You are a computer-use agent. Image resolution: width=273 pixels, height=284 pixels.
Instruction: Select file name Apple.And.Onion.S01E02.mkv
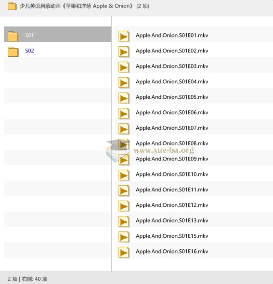tap(172, 51)
